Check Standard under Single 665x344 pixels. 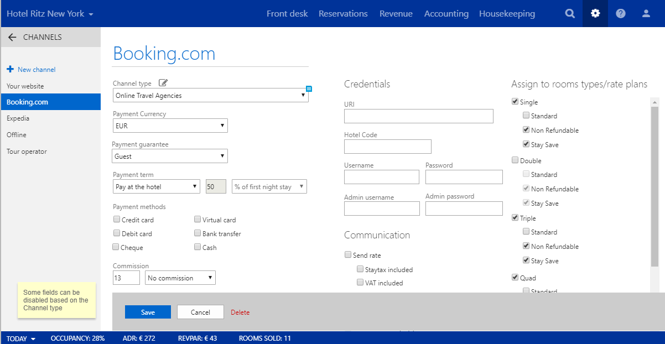tap(526, 116)
